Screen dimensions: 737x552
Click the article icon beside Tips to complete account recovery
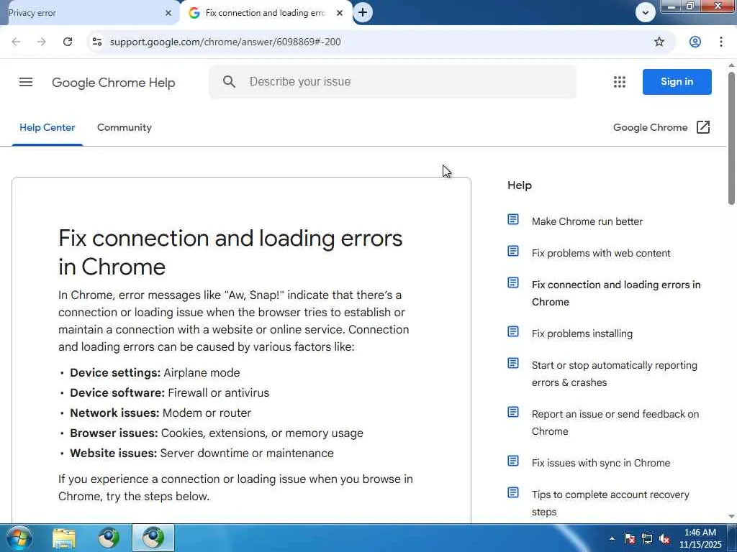point(512,492)
